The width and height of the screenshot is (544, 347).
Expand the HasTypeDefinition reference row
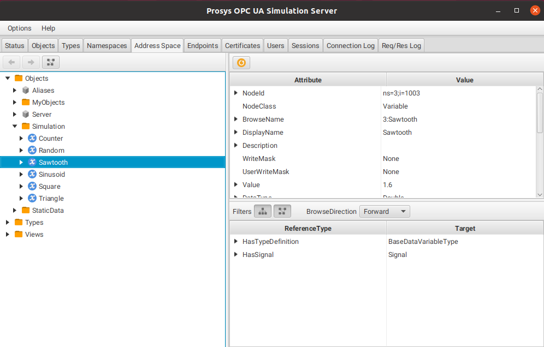235,241
